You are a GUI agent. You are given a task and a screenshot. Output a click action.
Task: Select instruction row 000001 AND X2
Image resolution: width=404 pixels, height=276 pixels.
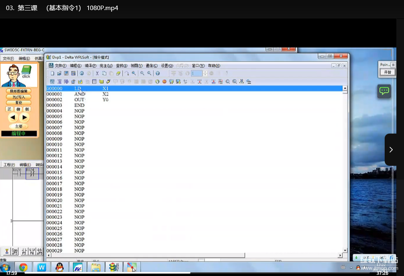click(194, 94)
